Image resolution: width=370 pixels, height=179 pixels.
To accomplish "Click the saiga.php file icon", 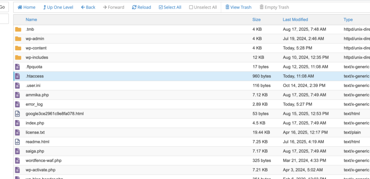I will coord(18,151).
